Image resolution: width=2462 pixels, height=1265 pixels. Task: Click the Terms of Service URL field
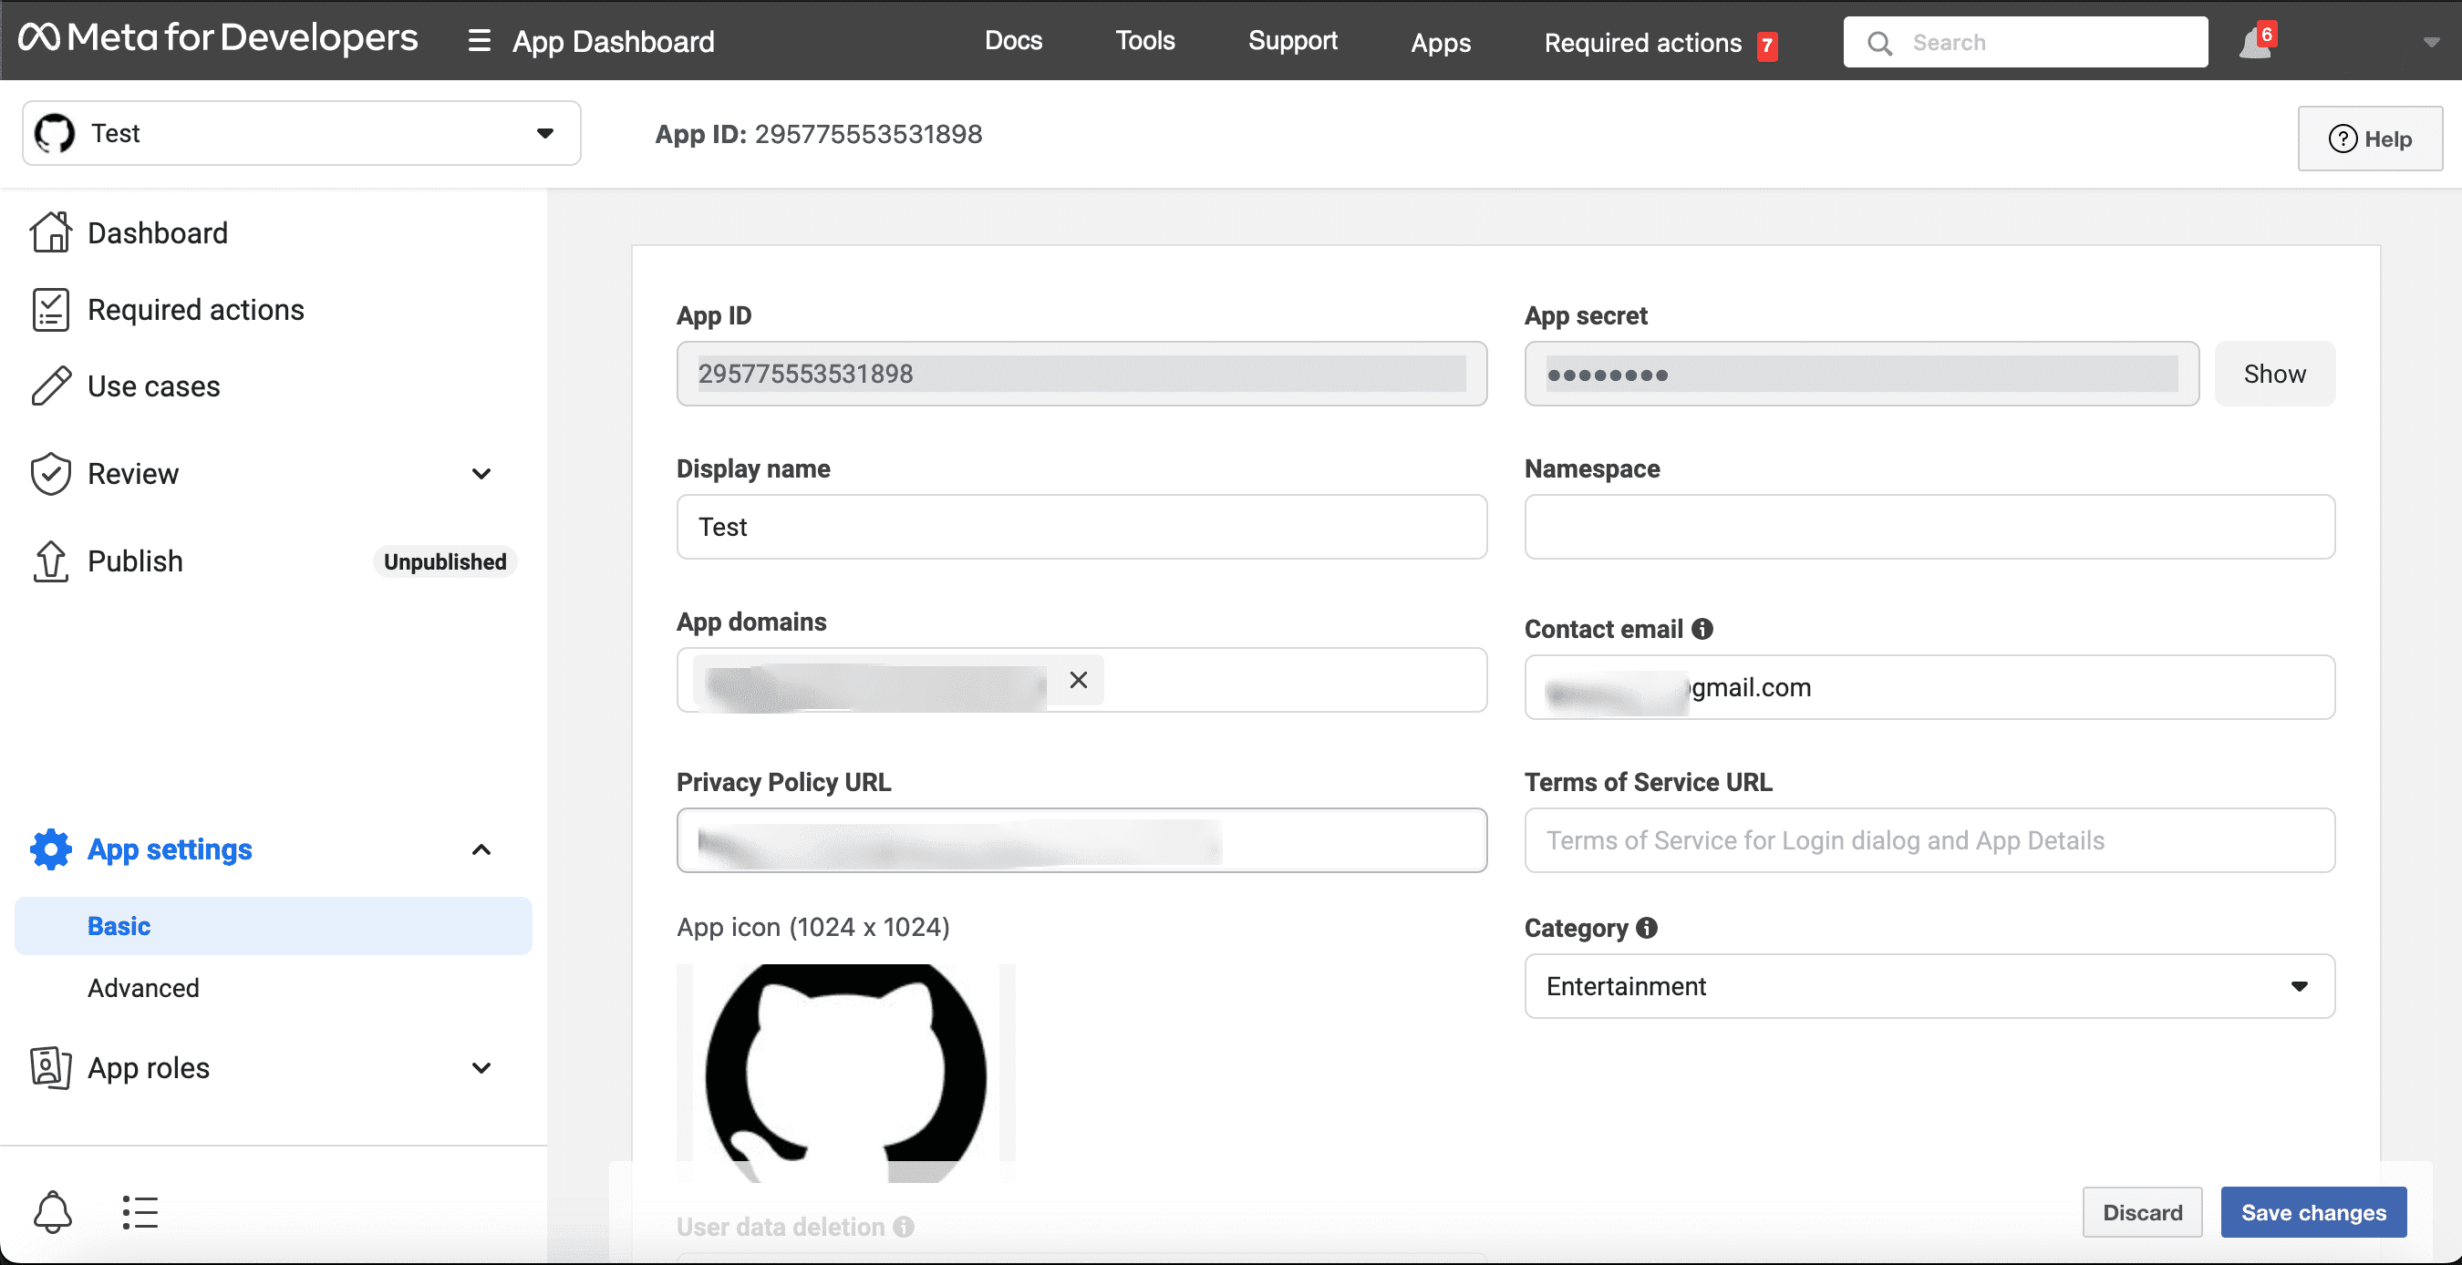[1929, 839]
